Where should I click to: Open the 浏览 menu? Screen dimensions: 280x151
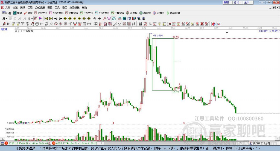(15, 7)
